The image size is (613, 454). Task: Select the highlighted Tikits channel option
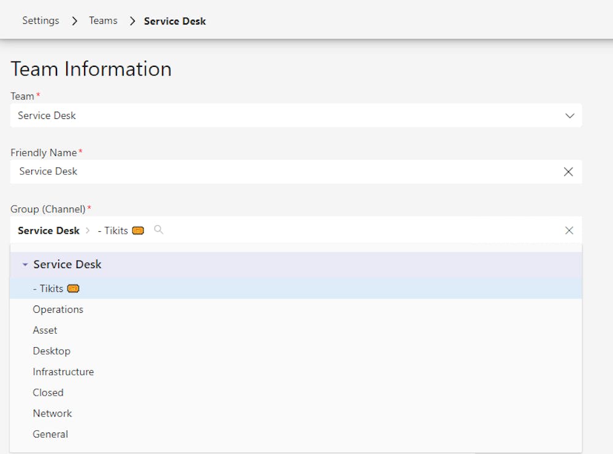48,288
